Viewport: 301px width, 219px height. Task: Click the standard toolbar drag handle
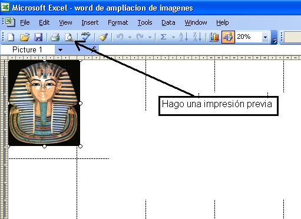[x=3, y=37]
